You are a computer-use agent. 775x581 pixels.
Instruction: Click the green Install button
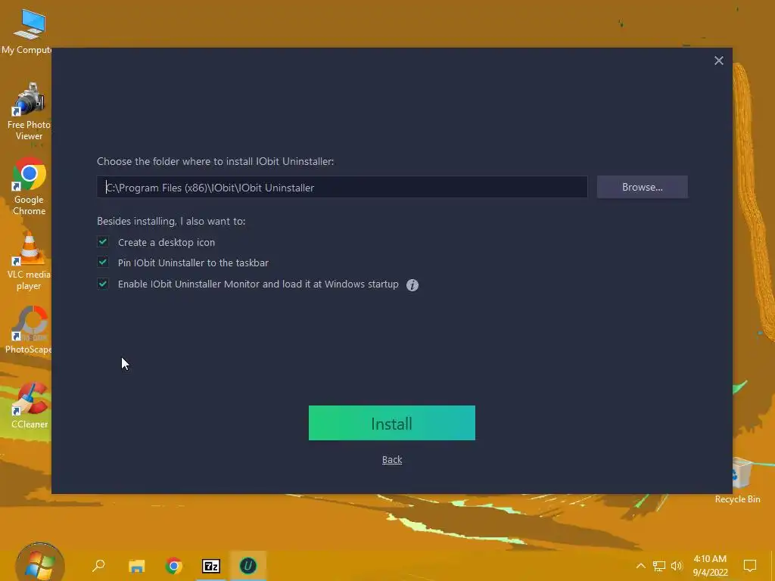click(391, 423)
